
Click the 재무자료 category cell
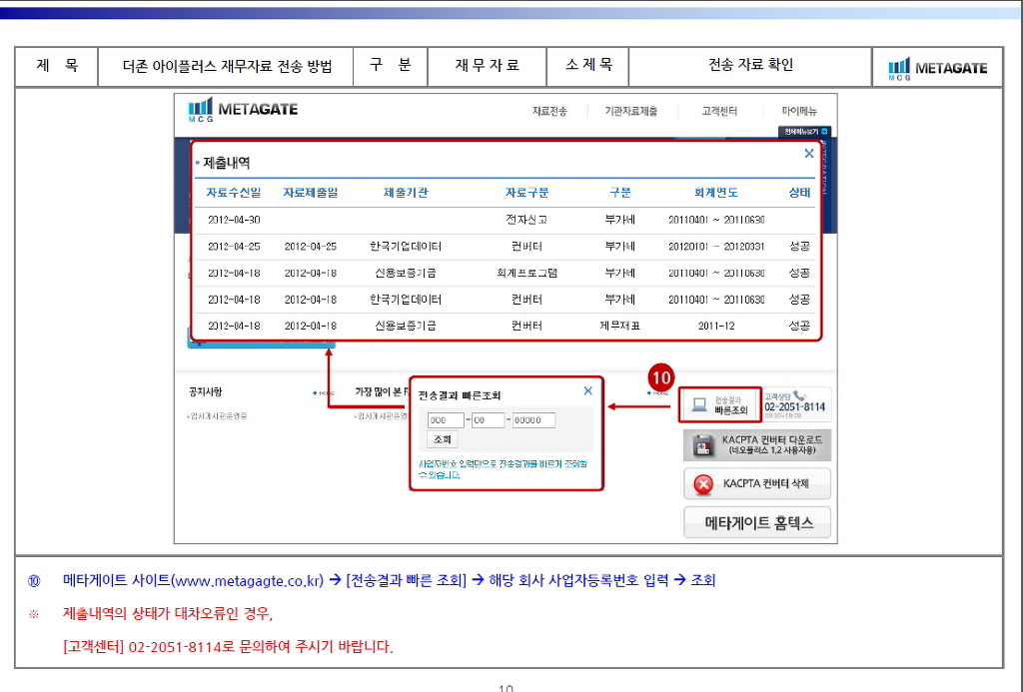pyautogui.click(x=487, y=67)
